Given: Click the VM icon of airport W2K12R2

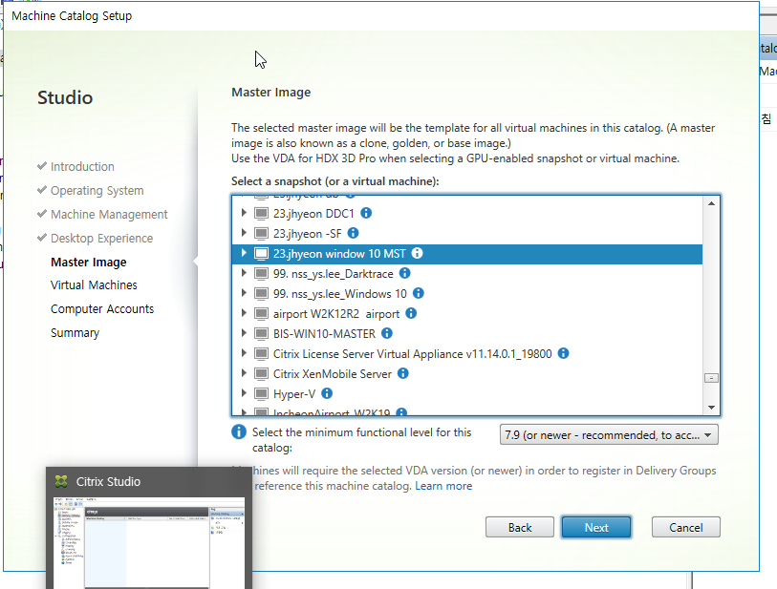Looking at the screenshot, I should click(x=261, y=313).
